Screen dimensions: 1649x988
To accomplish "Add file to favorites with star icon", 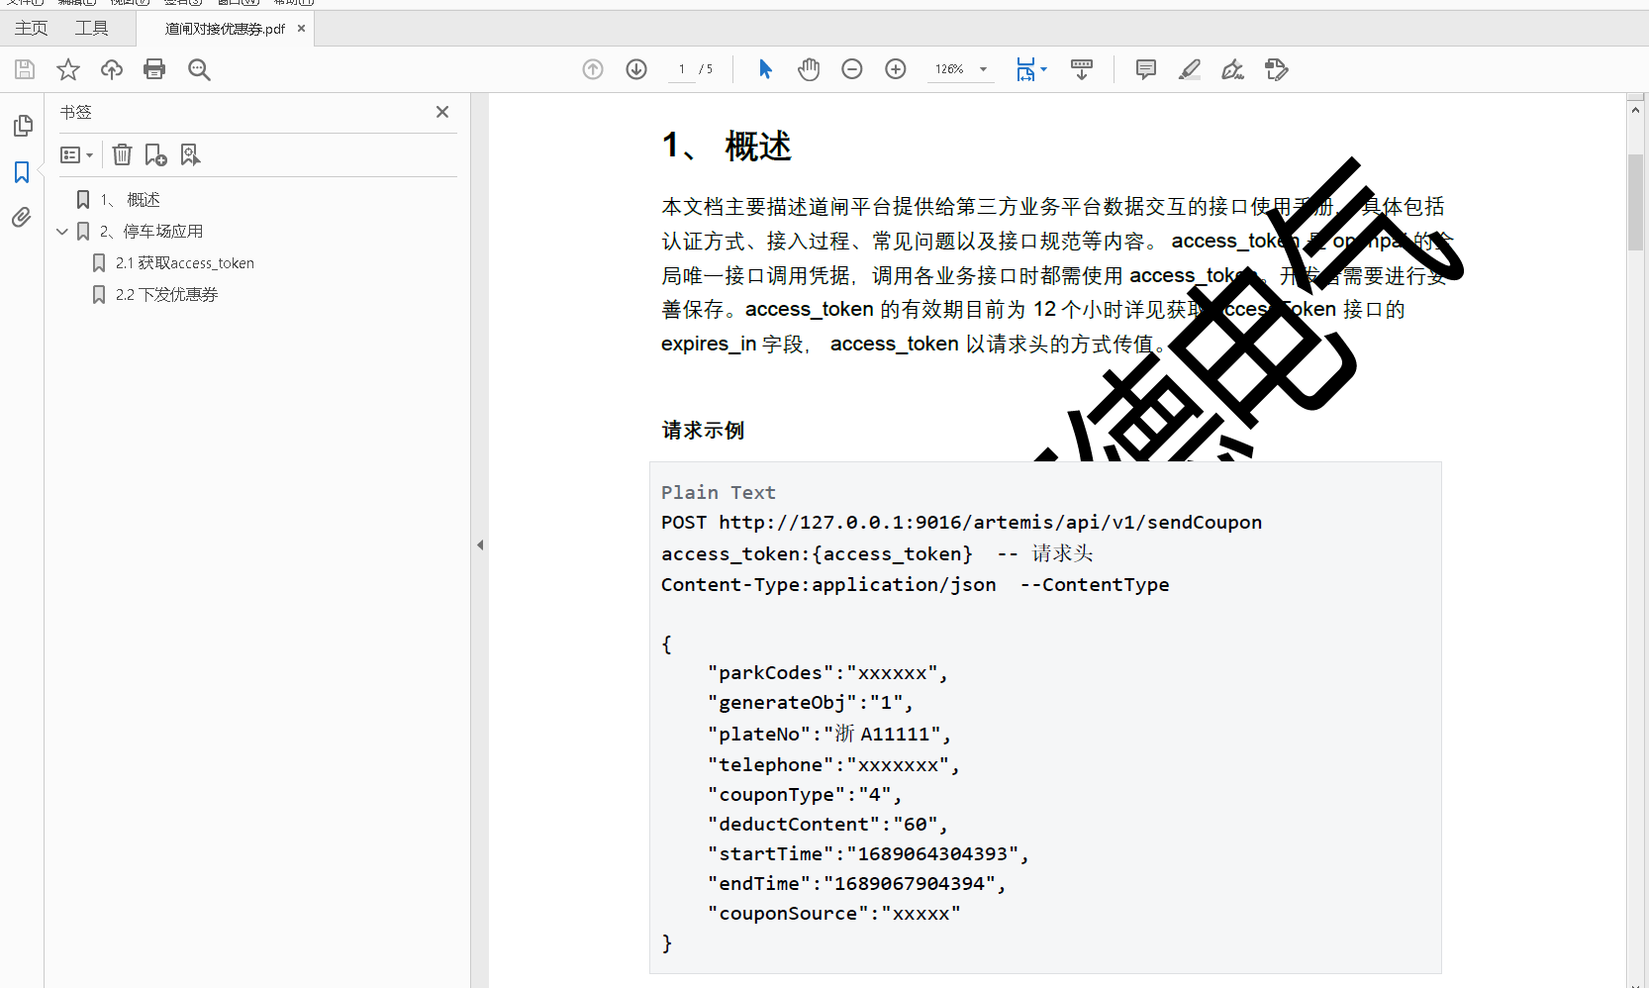I will point(68,69).
